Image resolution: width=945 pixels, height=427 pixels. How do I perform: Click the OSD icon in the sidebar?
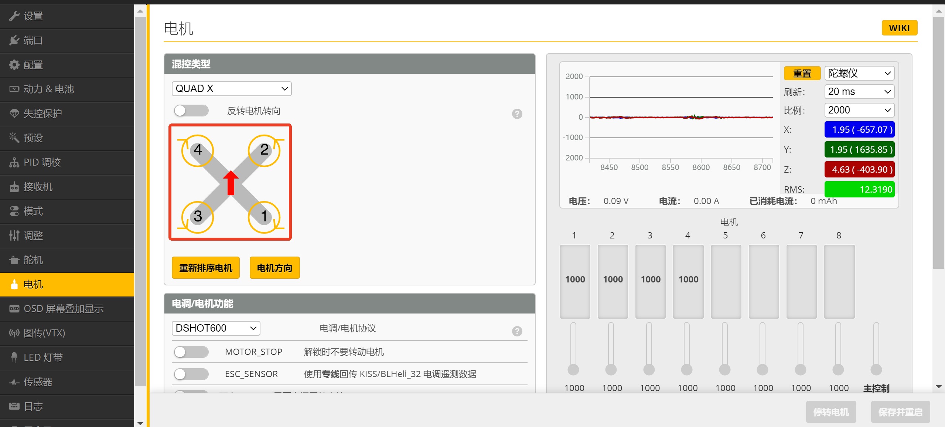[x=14, y=309]
